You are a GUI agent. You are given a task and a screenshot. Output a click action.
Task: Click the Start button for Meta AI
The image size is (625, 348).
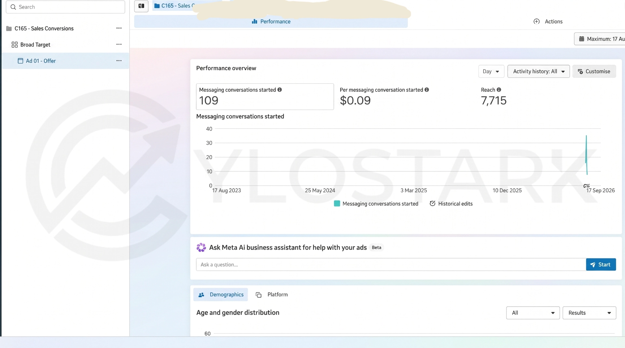click(601, 264)
